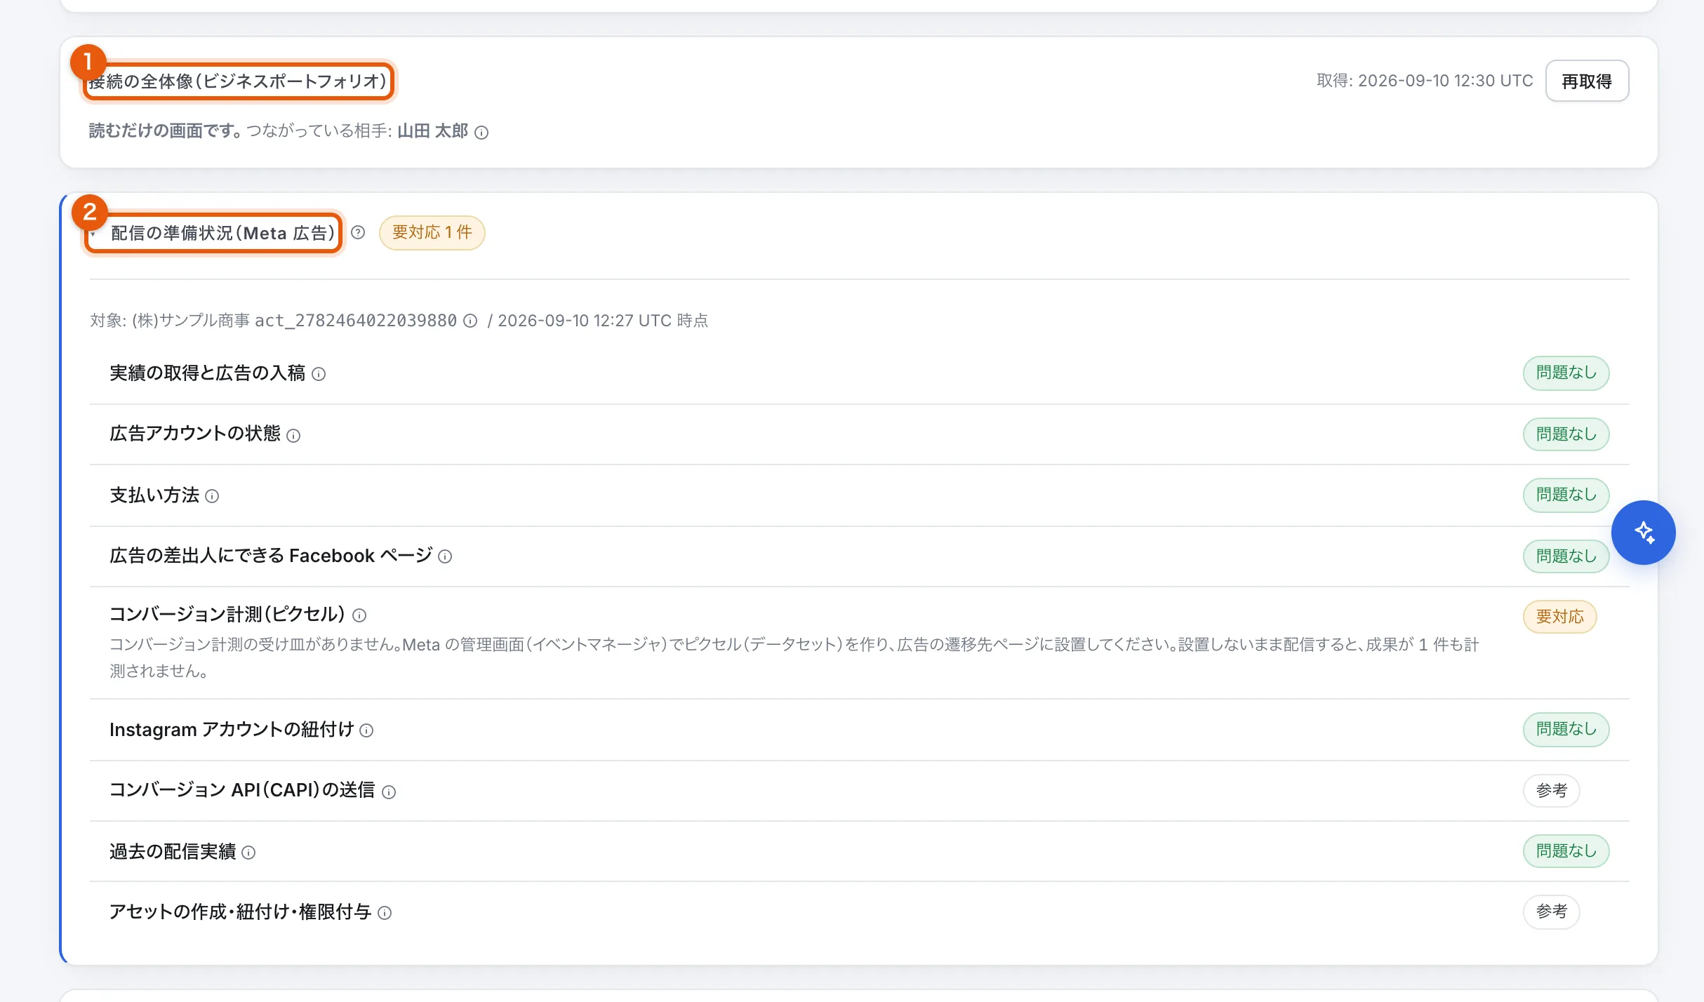
Task: Click the 要対応 1 件 badge
Action: 432,233
